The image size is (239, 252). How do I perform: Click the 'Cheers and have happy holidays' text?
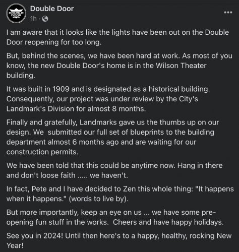coord(168,222)
